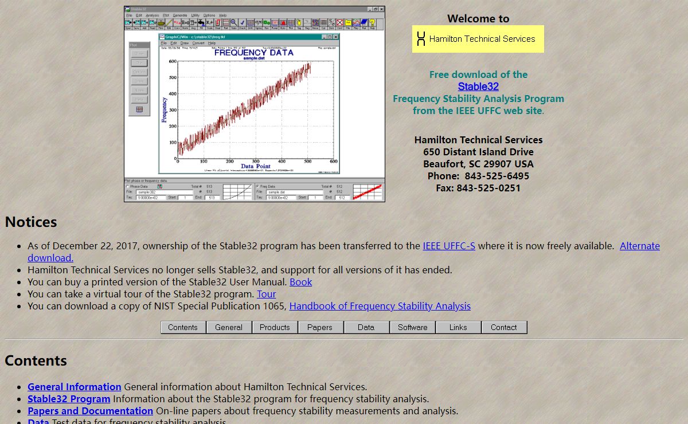This screenshot has height=424, width=688.
Task: Open the Book link for the printed manual
Action: (301, 282)
